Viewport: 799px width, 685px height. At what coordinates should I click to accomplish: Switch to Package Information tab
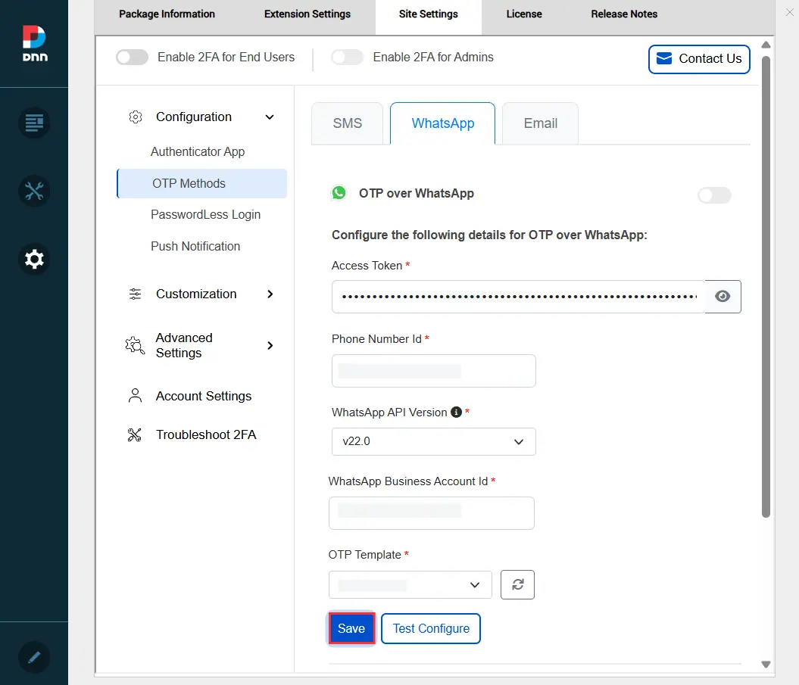coord(167,14)
